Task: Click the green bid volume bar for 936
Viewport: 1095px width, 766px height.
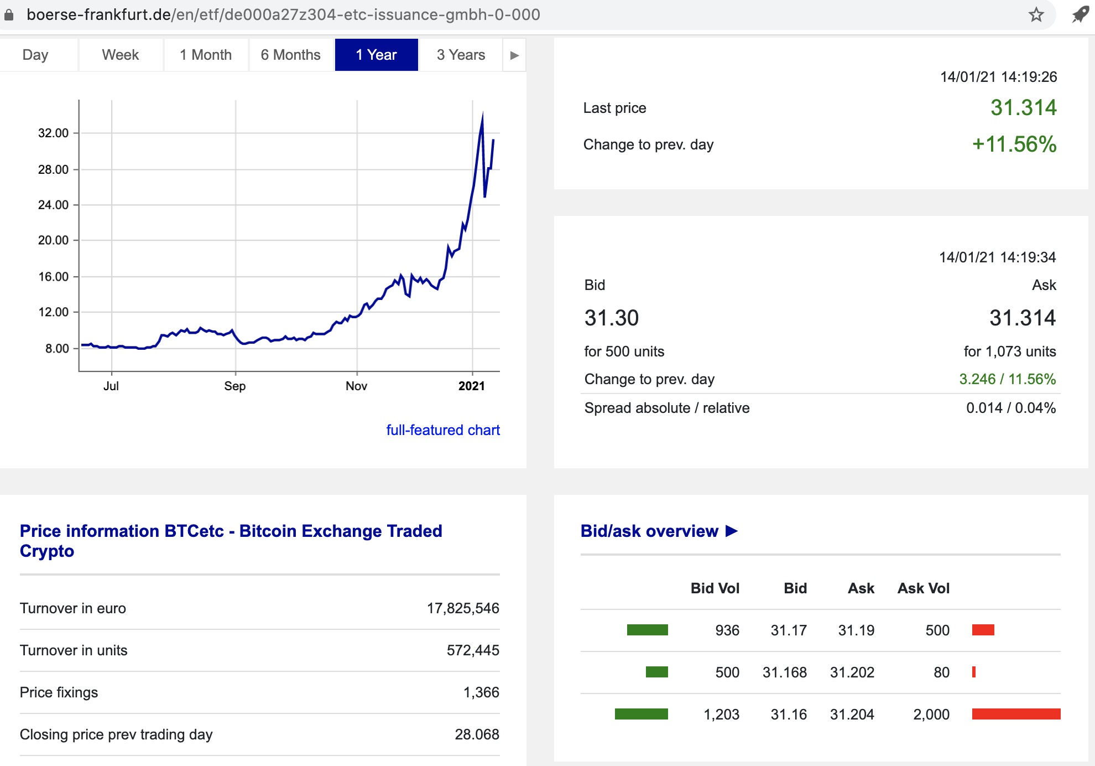Action: tap(648, 630)
